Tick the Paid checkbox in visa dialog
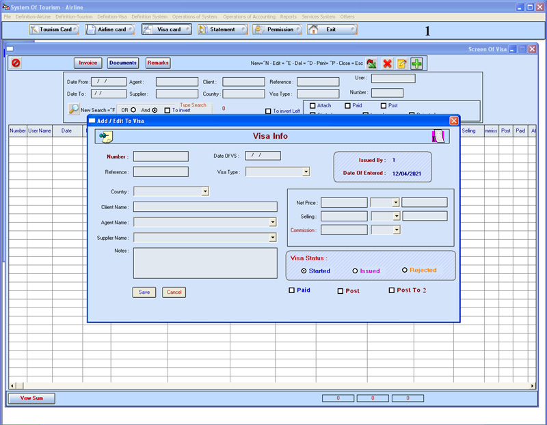 [292, 290]
